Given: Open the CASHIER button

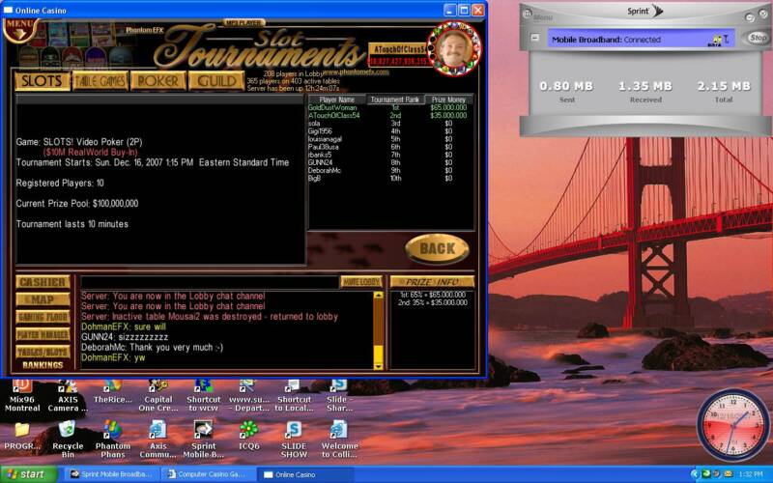Looking at the screenshot, I should click(x=43, y=282).
